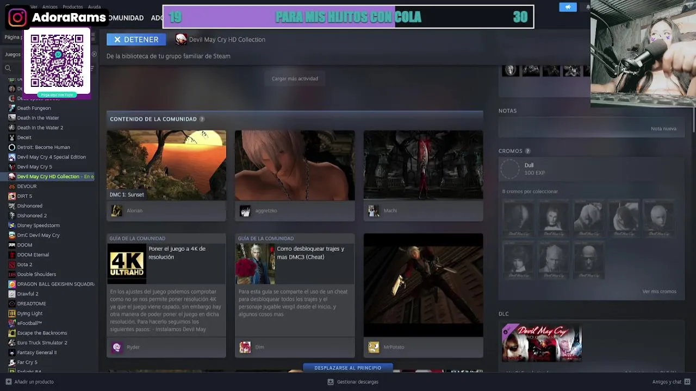Image resolution: width=696 pixels, height=391 pixels.
Task: Select Devil May Cry 4 Special Edition
Action: coord(52,157)
